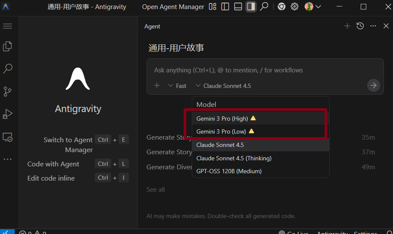Click the title bar magnifier icon
Screen dimensions: 393x234
coord(264,6)
